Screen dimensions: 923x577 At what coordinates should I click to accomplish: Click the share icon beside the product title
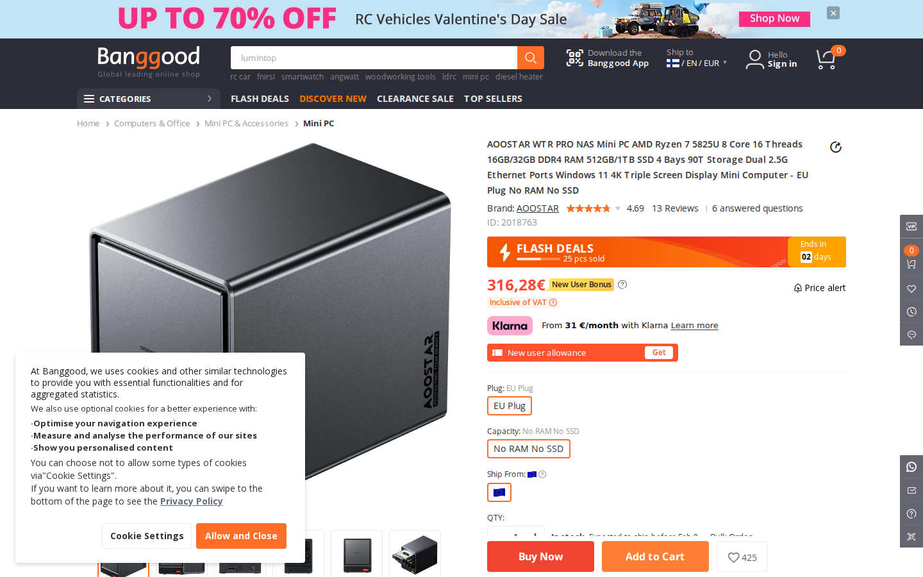click(x=835, y=147)
